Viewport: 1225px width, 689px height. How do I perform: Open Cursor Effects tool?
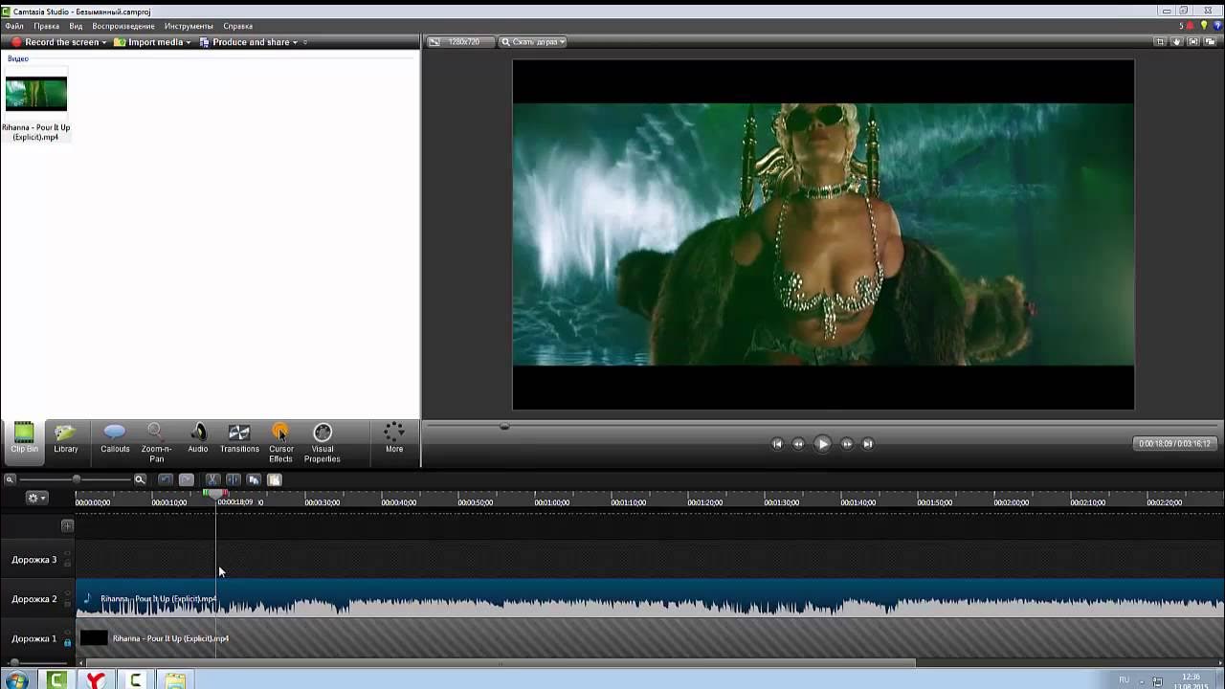280,443
